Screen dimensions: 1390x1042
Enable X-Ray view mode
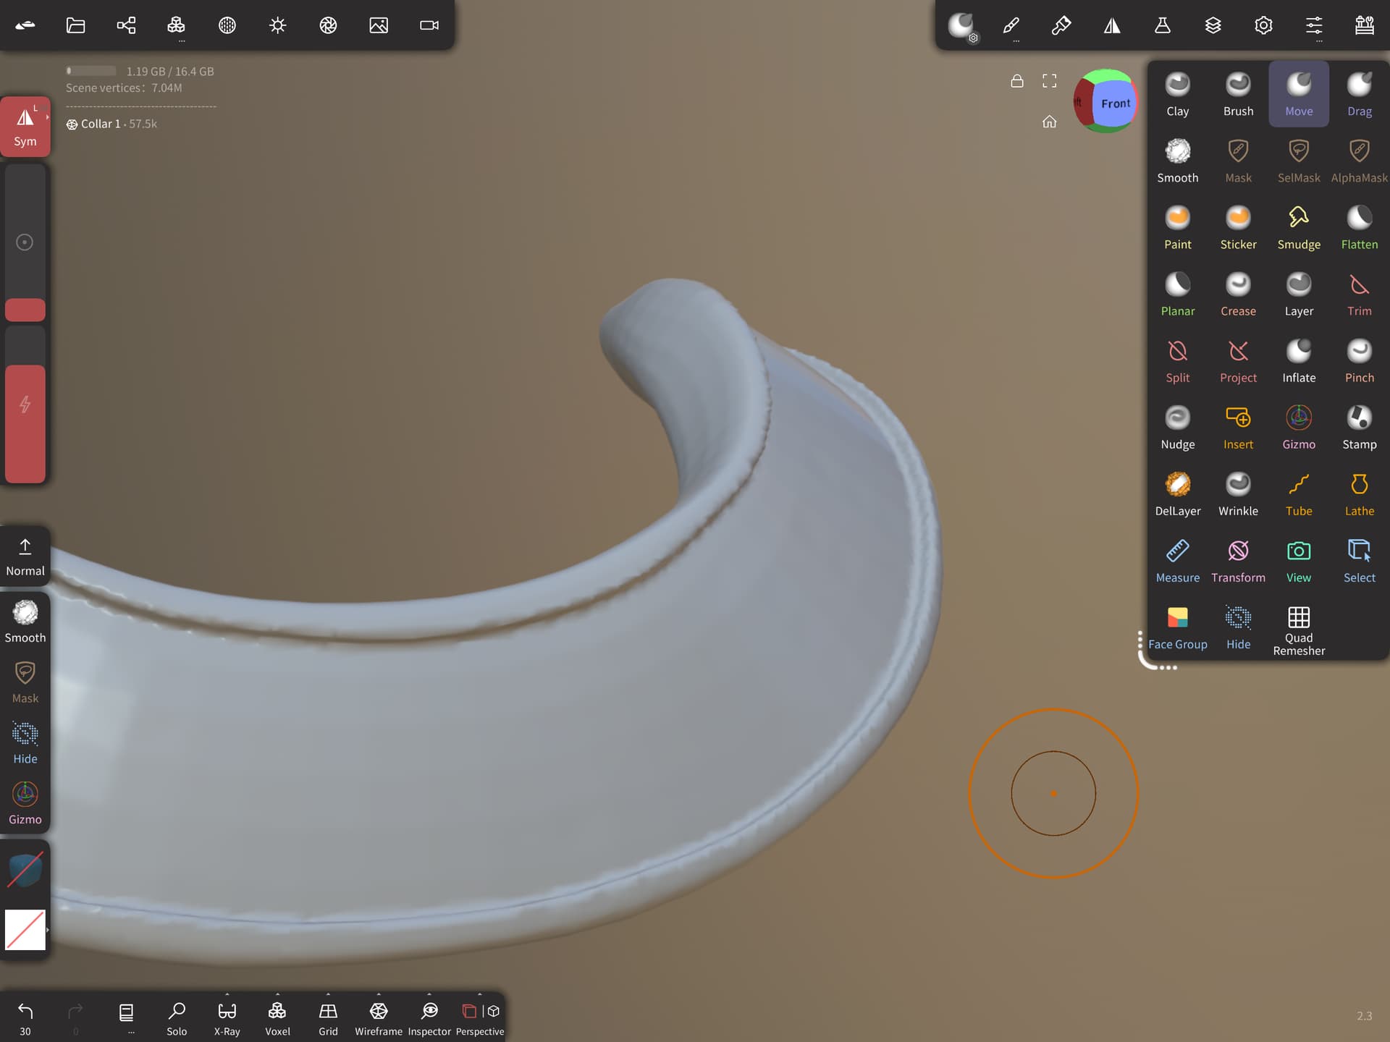227,1017
